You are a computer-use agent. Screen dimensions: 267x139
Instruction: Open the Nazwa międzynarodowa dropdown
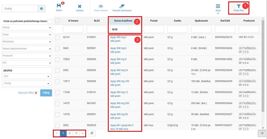point(27,49)
